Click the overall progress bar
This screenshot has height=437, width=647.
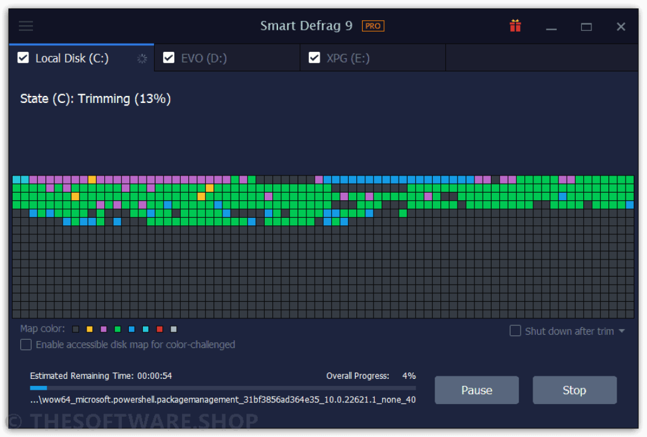click(x=223, y=388)
